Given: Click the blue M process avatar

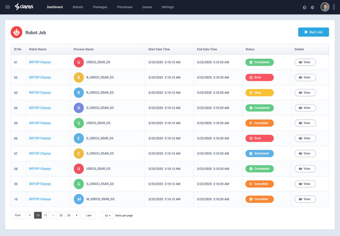Looking at the screenshot, I should point(79,199).
